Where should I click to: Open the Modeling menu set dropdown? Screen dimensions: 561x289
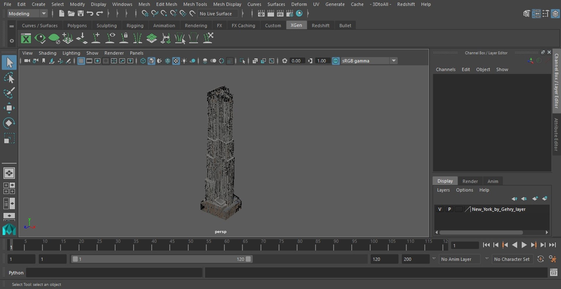coord(27,13)
